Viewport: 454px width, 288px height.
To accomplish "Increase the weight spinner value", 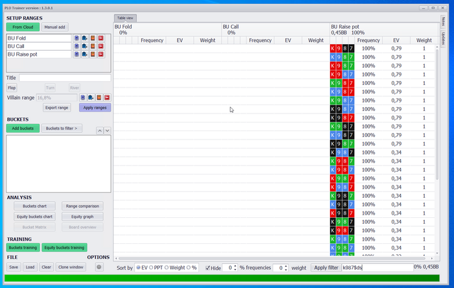I will pyautogui.click(x=286, y=266).
